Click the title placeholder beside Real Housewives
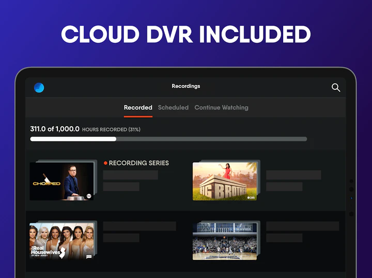The height and width of the screenshot is (278, 372). (139, 226)
